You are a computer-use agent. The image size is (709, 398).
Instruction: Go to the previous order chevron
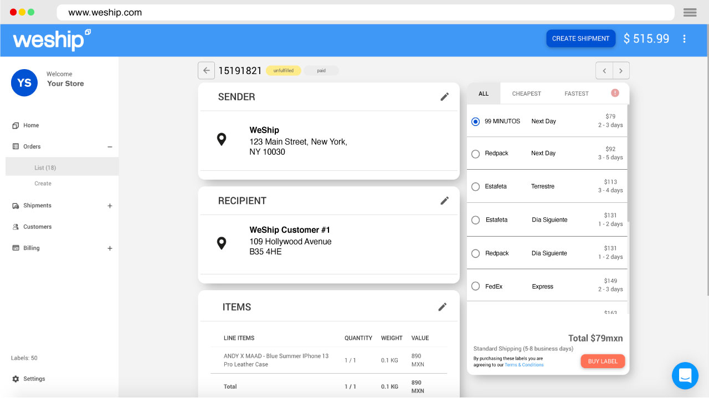click(x=604, y=71)
